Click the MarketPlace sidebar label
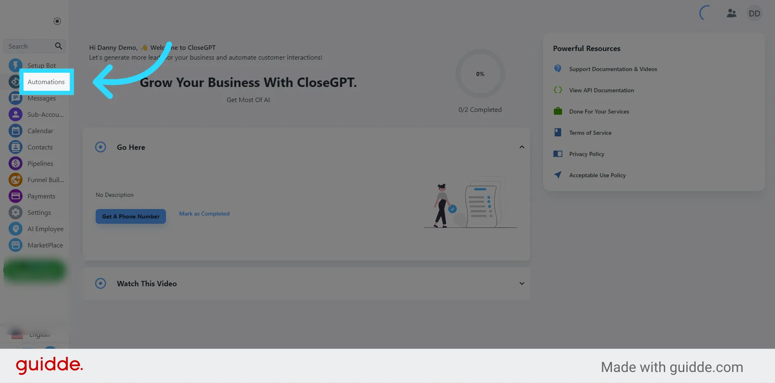This screenshot has width=775, height=383. [x=45, y=245]
